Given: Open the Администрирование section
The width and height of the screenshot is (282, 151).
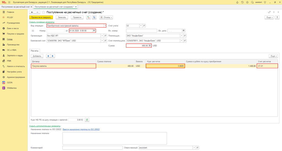Looking at the screenshot, I should coord(16,77).
